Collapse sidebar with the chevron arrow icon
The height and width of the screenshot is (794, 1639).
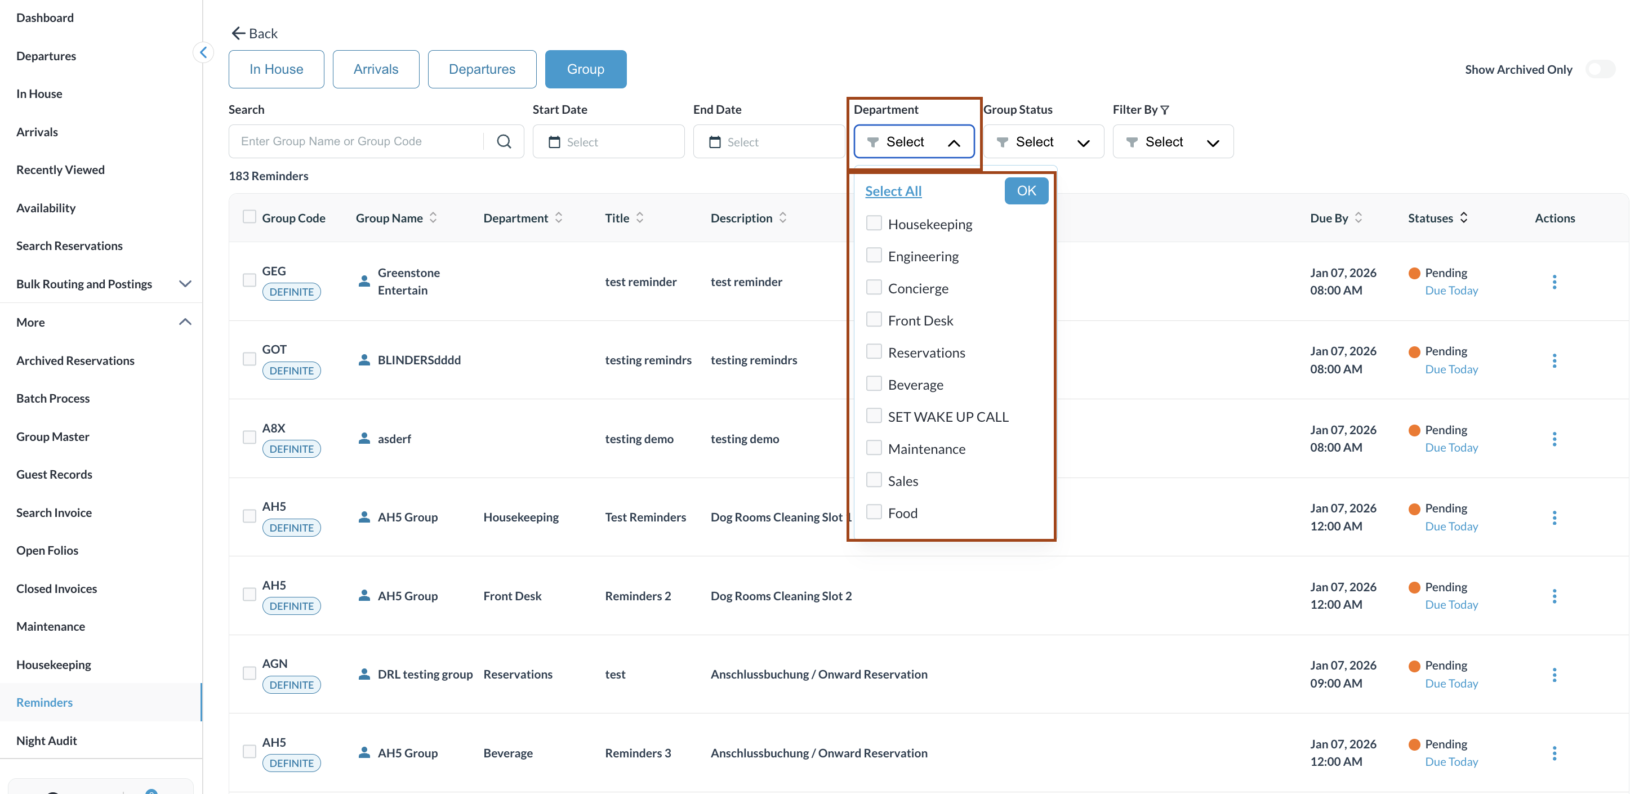[x=203, y=52]
